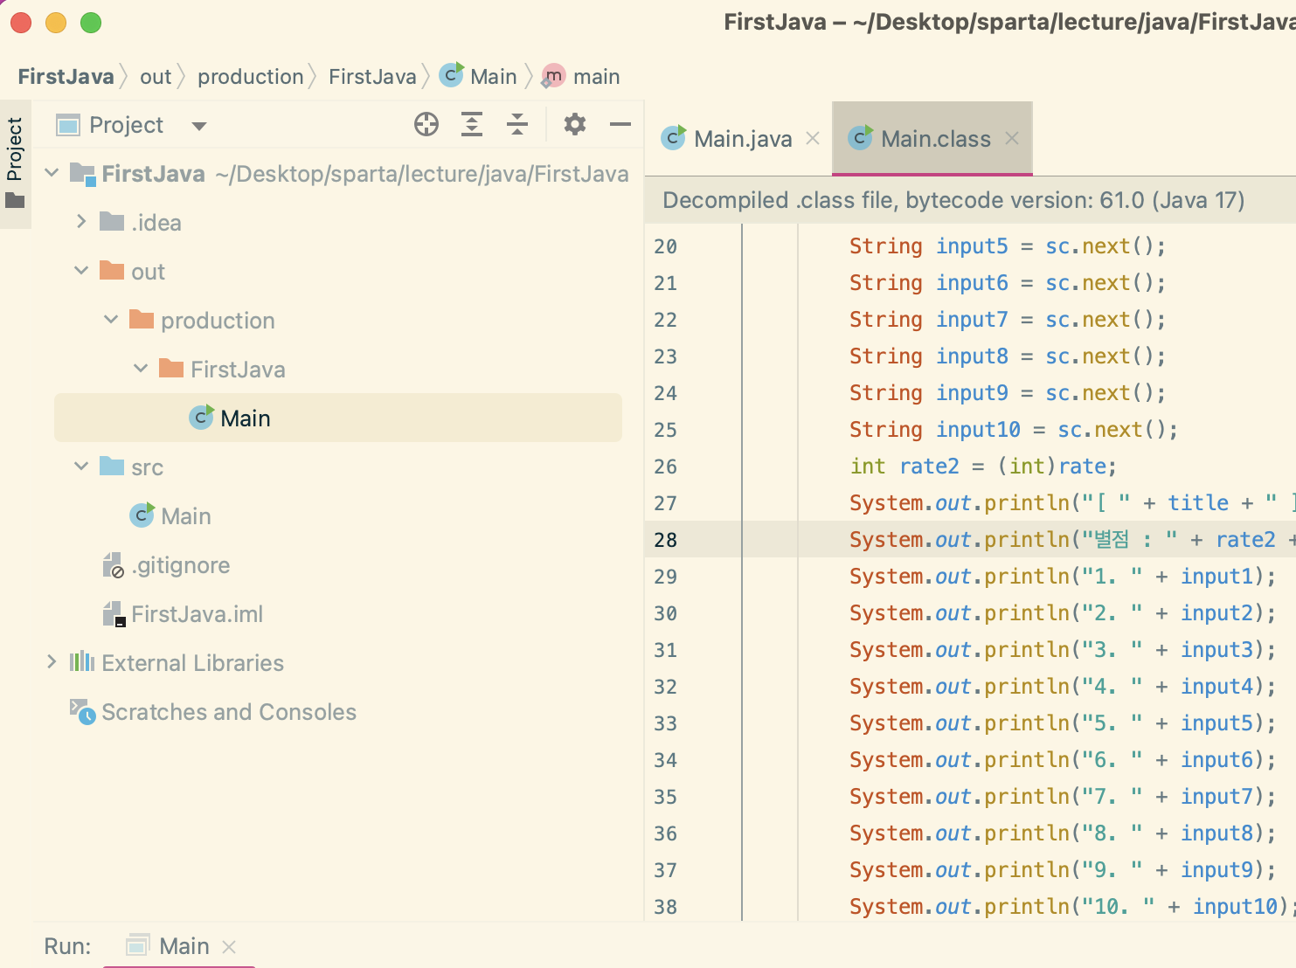Click the "int rate2 = (int)rate;" code line
1296x968 pixels.
pyautogui.click(x=983, y=467)
